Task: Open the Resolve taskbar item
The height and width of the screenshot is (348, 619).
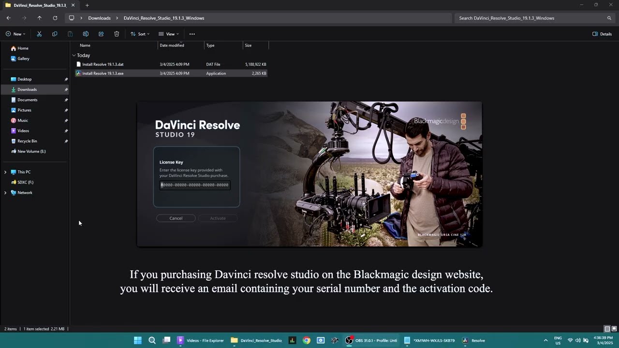Action: (x=473, y=340)
